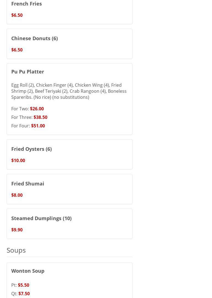Open the Pu Pu Platter item
Screen dimensions: 212x298
pos(28,72)
